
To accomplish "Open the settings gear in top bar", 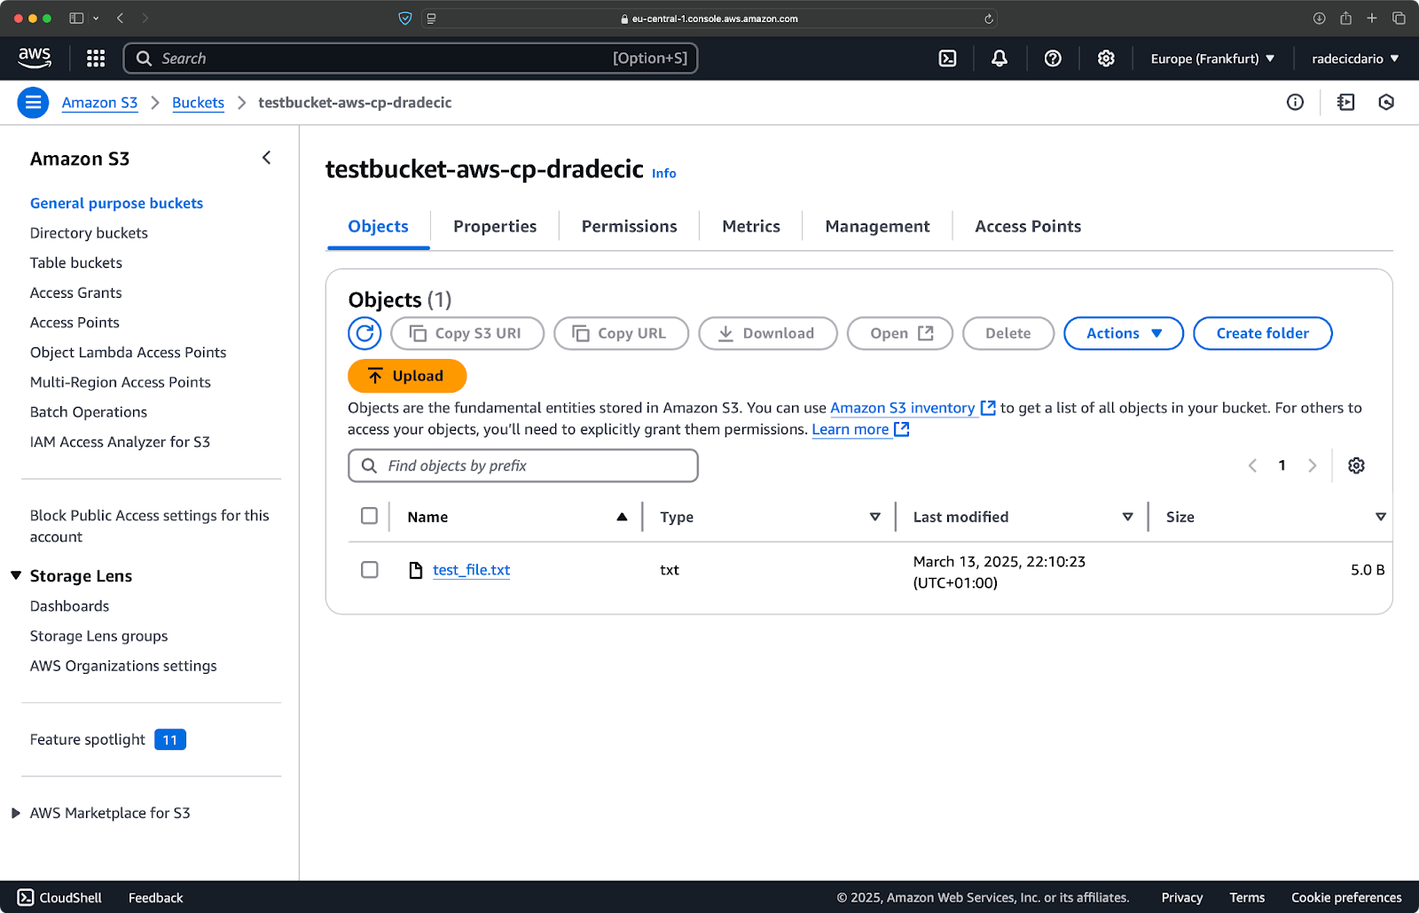I will [1106, 59].
